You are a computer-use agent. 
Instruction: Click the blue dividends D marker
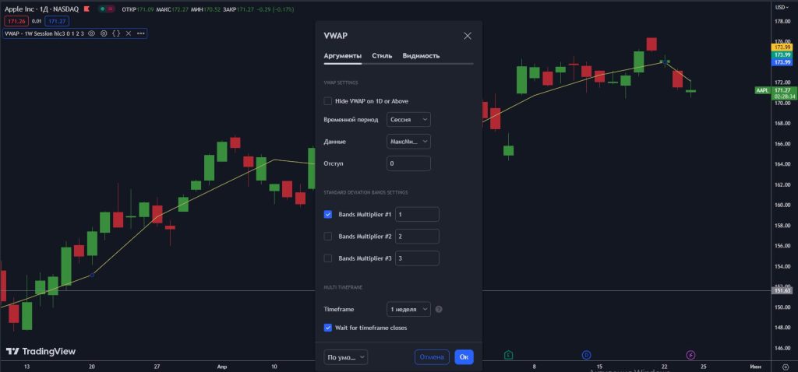(586, 355)
